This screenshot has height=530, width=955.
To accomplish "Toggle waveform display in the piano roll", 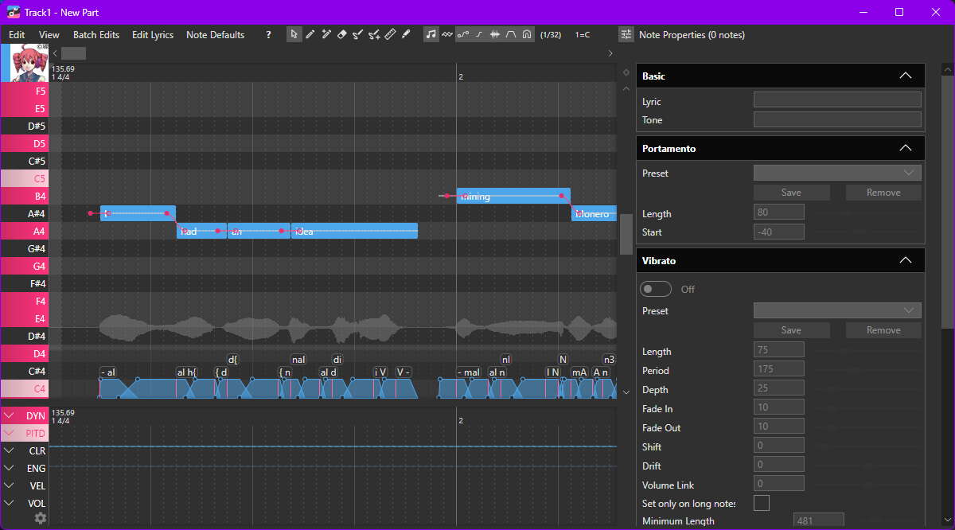I will pos(495,34).
